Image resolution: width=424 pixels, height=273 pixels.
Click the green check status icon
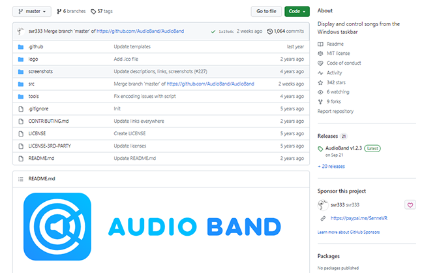click(x=213, y=31)
